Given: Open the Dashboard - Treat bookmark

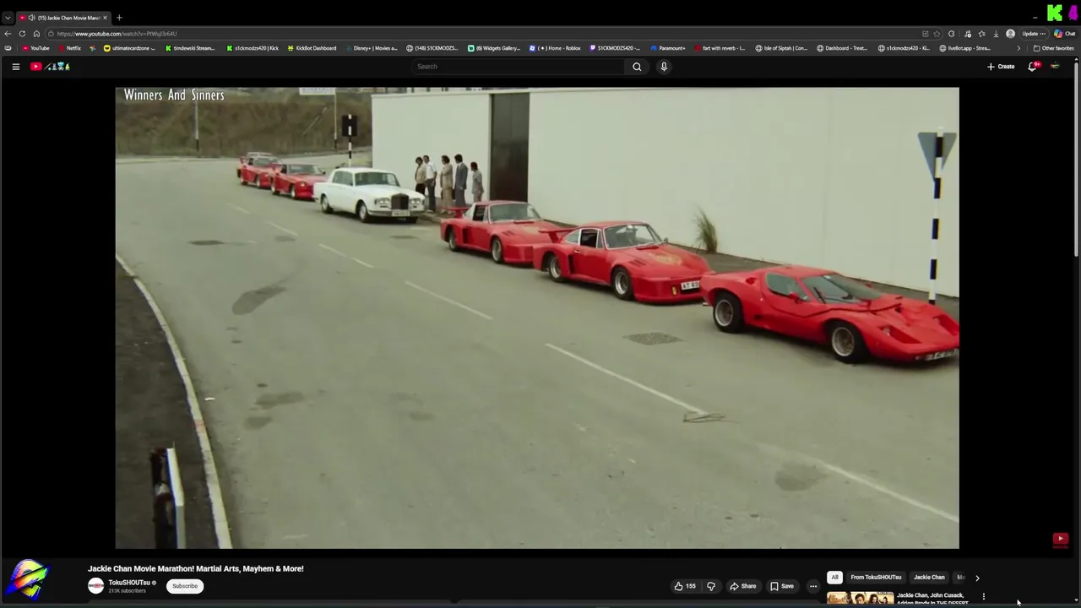Looking at the screenshot, I should coord(842,48).
